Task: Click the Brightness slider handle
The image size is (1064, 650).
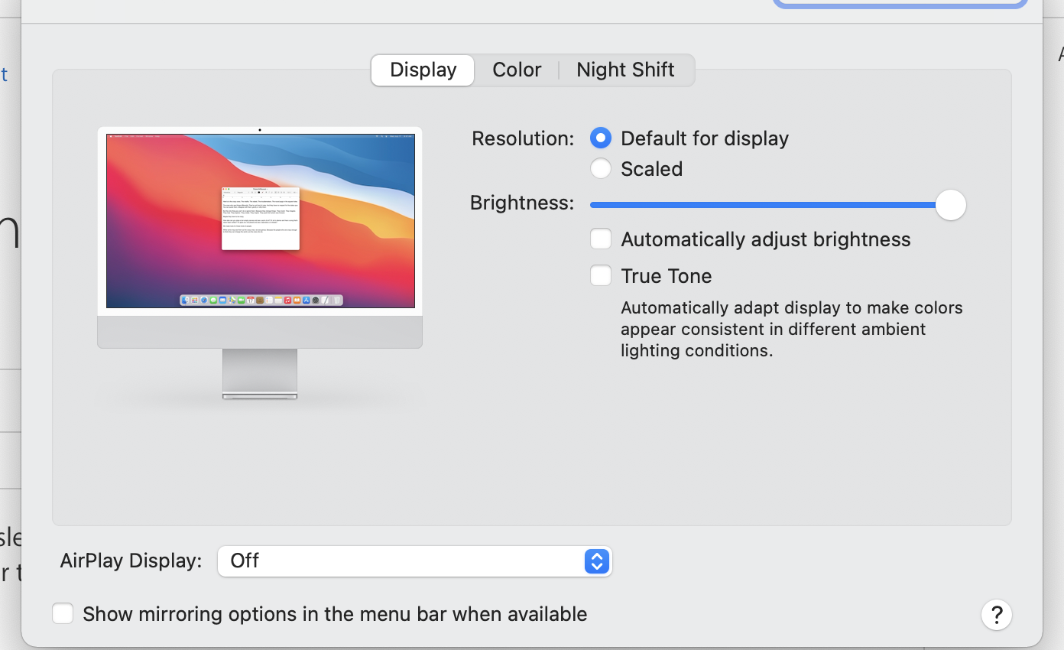Action: (950, 205)
